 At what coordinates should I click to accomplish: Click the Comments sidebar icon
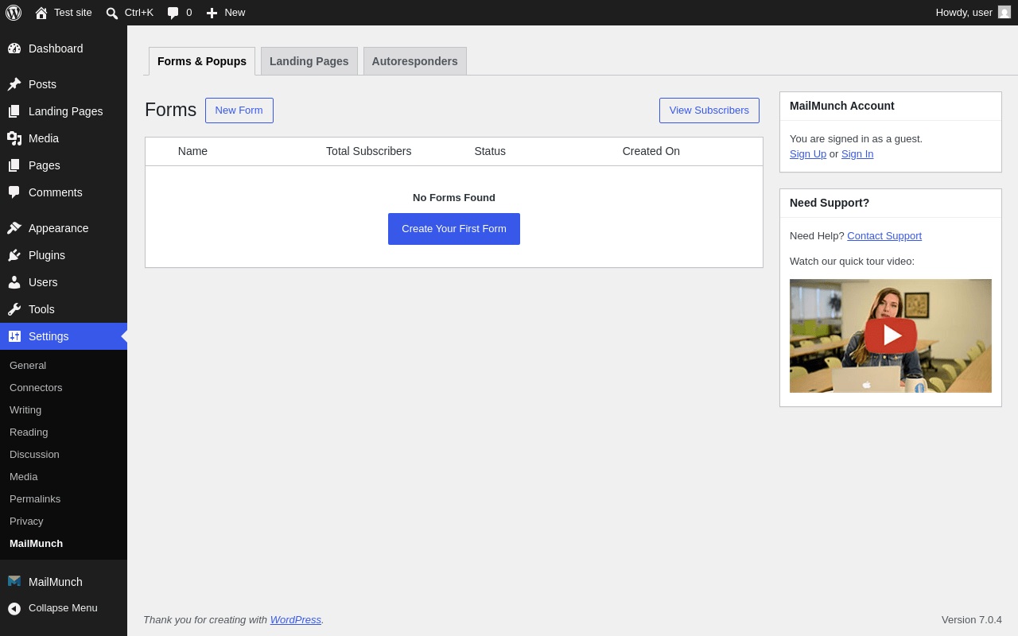[14, 192]
